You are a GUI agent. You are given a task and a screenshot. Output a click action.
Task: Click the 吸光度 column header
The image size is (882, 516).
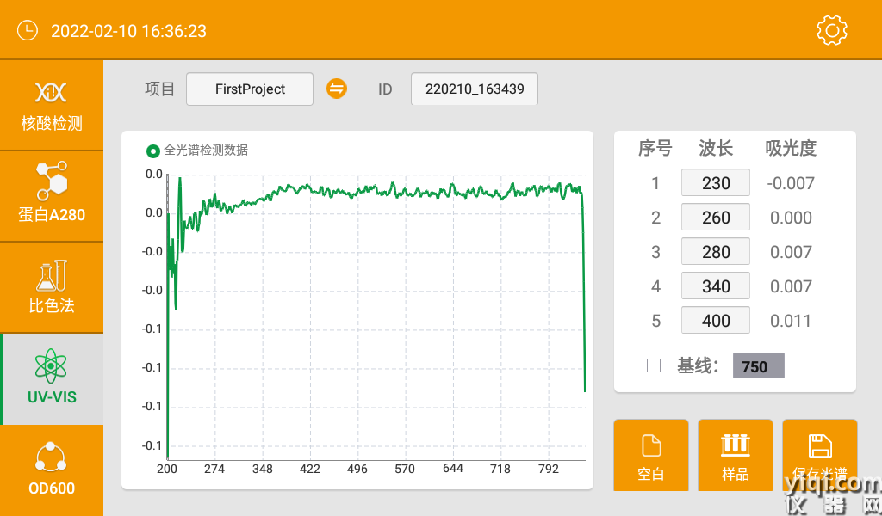click(x=791, y=148)
